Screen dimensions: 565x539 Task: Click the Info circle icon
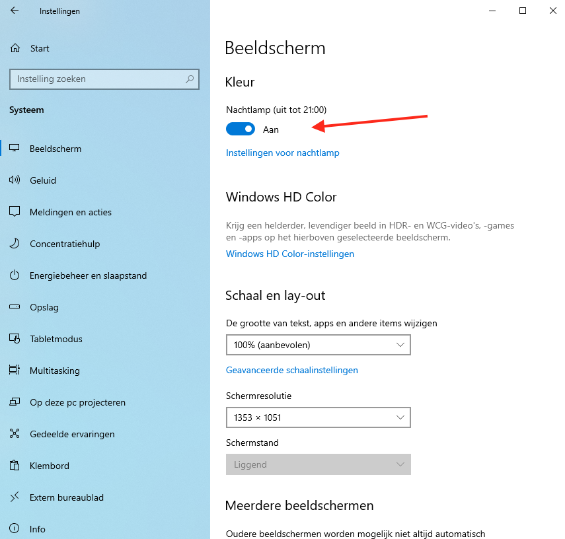click(15, 529)
